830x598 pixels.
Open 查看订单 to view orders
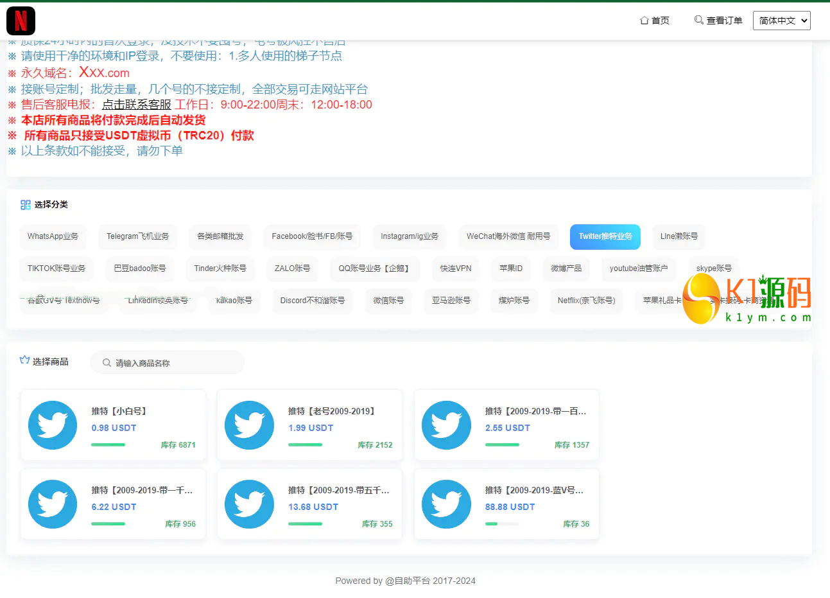pos(718,21)
